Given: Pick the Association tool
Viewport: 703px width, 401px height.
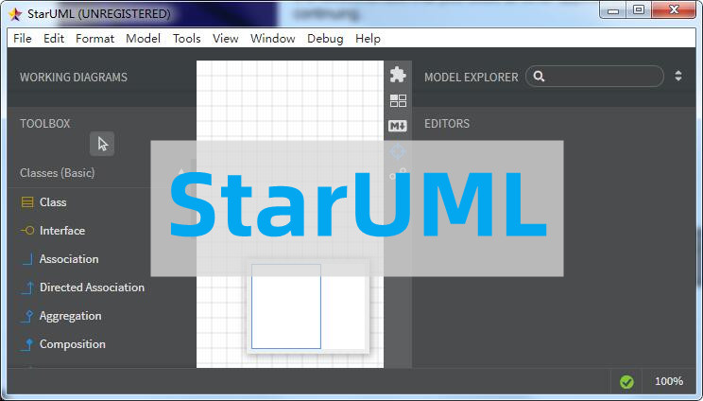Looking at the screenshot, I should click(x=68, y=259).
